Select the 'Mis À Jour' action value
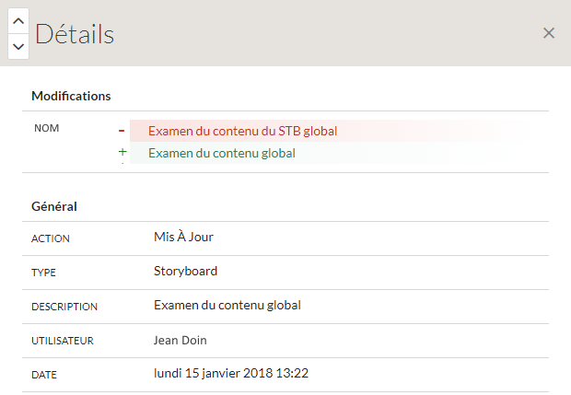The height and width of the screenshot is (395, 571). (183, 237)
